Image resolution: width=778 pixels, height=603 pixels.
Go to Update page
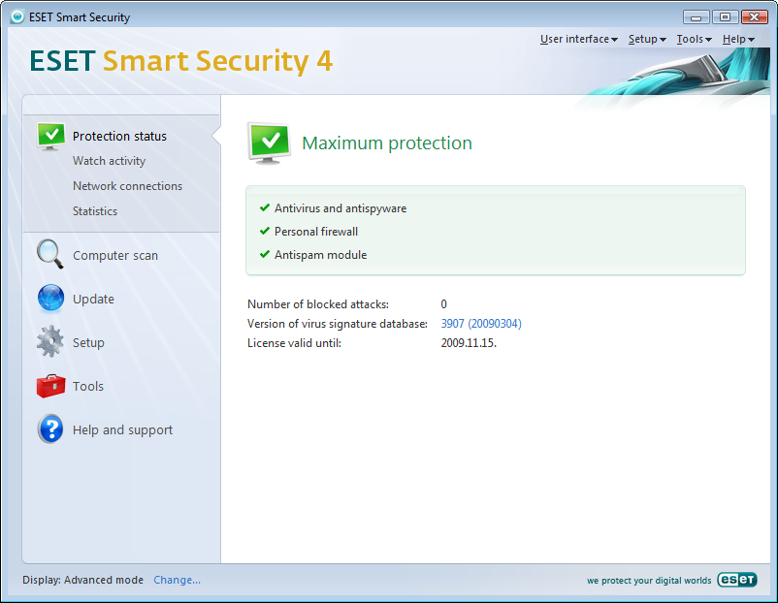[93, 299]
